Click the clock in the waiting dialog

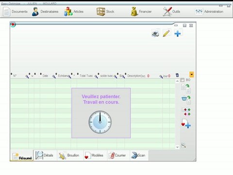click(100, 122)
